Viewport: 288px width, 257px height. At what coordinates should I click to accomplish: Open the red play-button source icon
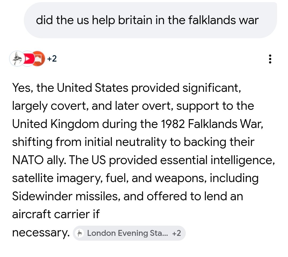[x=28, y=59]
